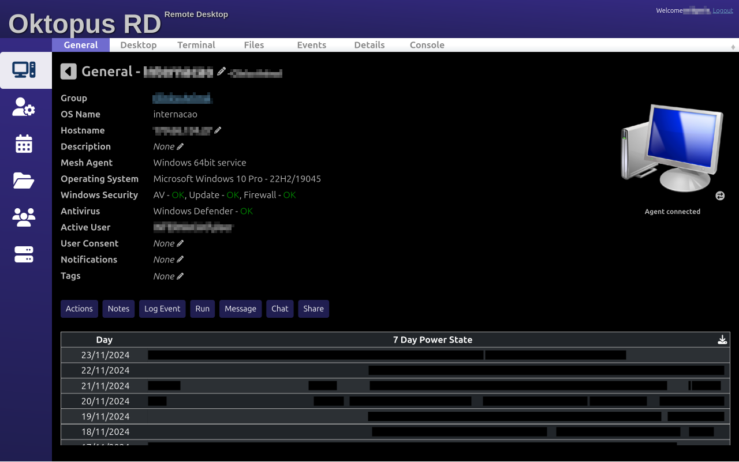The image size is (739, 462).
Task: Click the 7 Day Power State header
Action: tap(432, 340)
